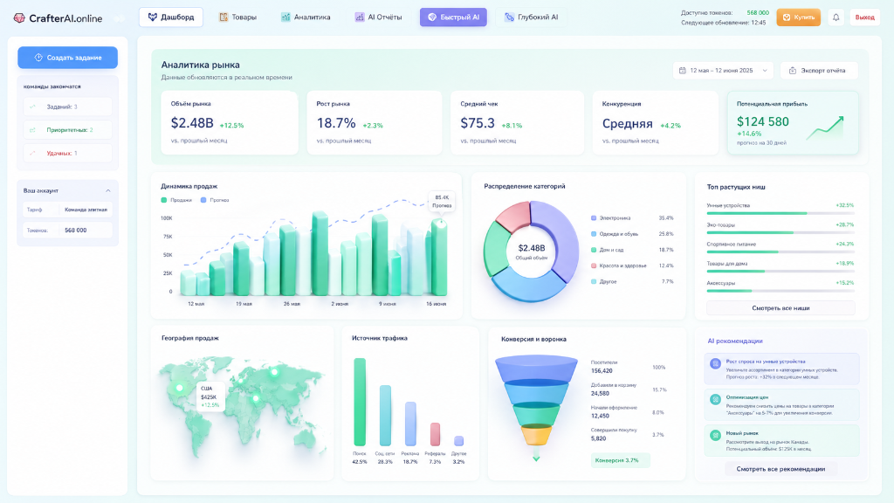
Task: Click the Поиск 42.5% traffic bar
Action: [x=360, y=402]
